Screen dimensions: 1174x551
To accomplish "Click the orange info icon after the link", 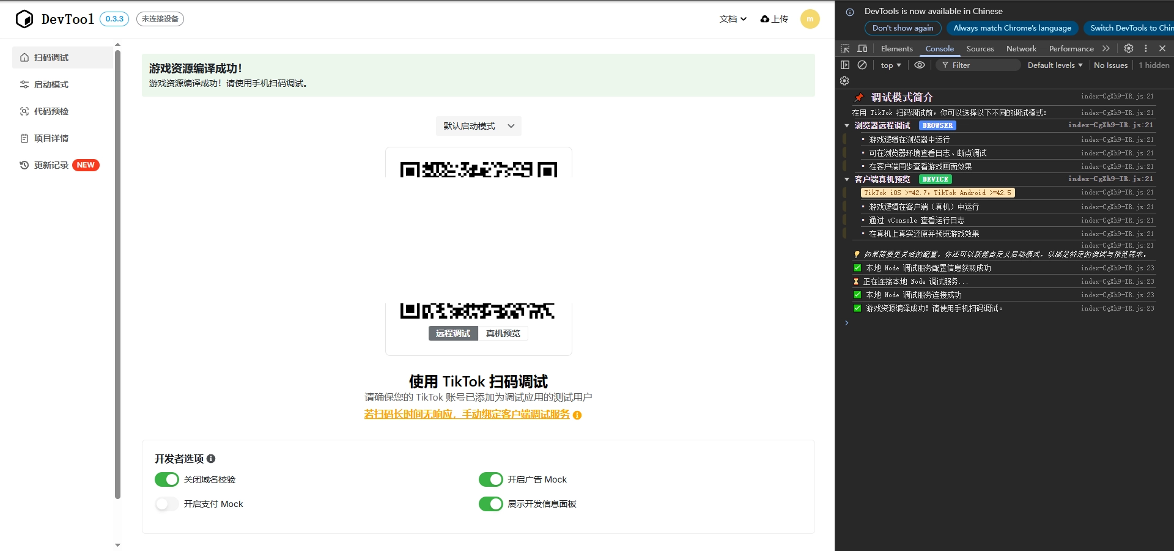I will click(577, 415).
